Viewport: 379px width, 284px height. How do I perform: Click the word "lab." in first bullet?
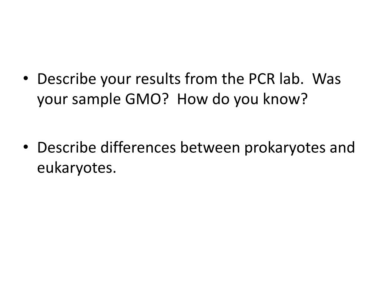click(x=291, y=78)
